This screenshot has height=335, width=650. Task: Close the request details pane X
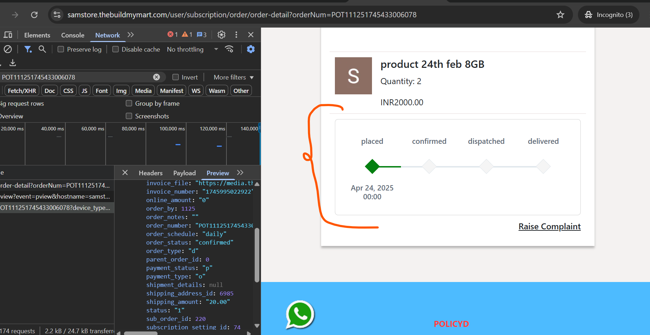(125, 172)
